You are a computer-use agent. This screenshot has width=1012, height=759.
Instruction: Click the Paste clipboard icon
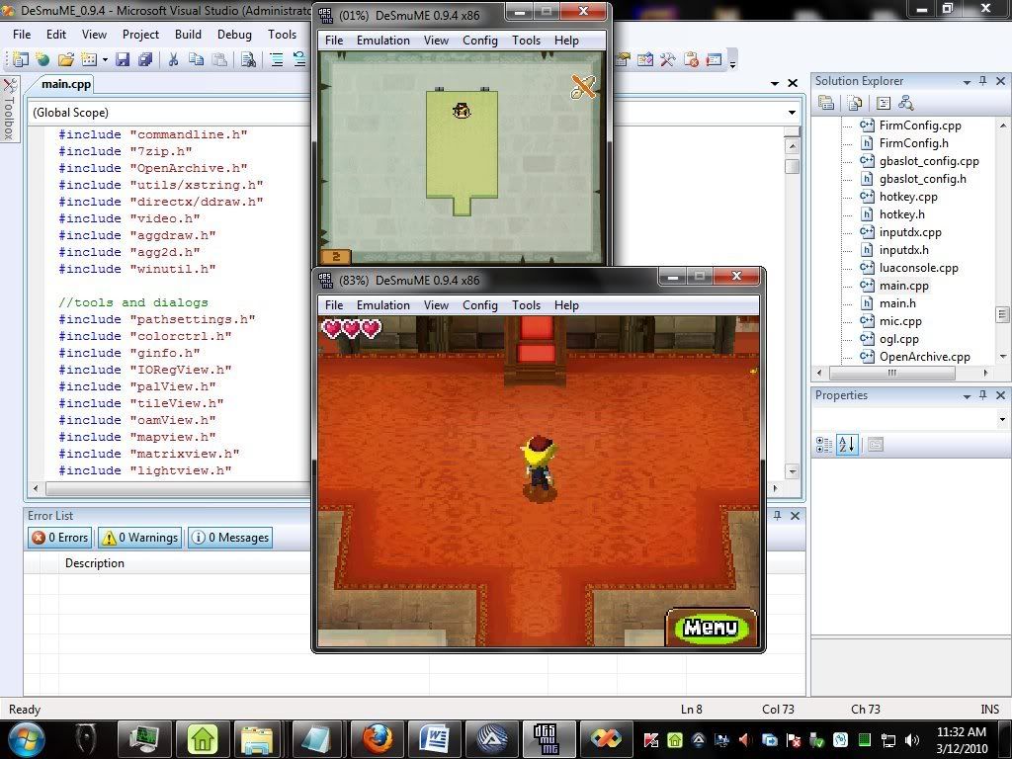[x=220, y=59]
